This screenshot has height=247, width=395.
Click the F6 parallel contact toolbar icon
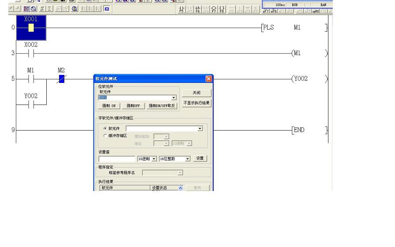(198, 9)
